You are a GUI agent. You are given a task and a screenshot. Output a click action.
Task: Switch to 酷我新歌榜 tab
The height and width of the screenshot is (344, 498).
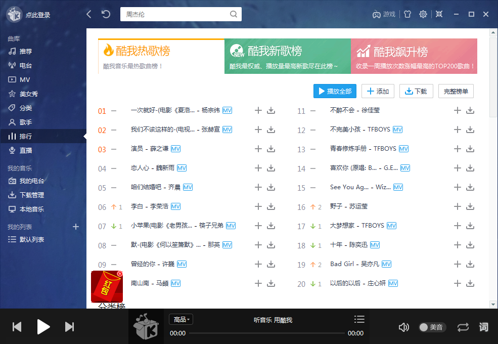click(288, 56)
